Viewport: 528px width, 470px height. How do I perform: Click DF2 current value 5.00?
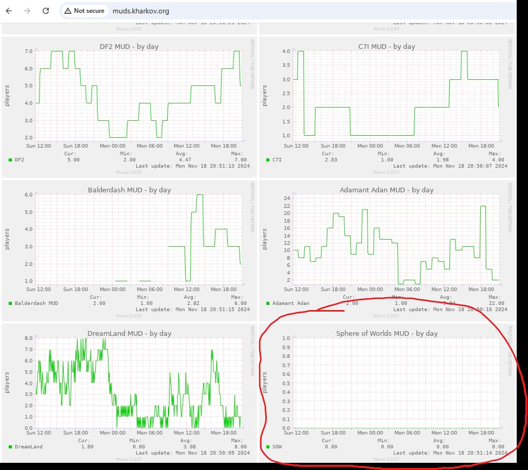(74, 160)
